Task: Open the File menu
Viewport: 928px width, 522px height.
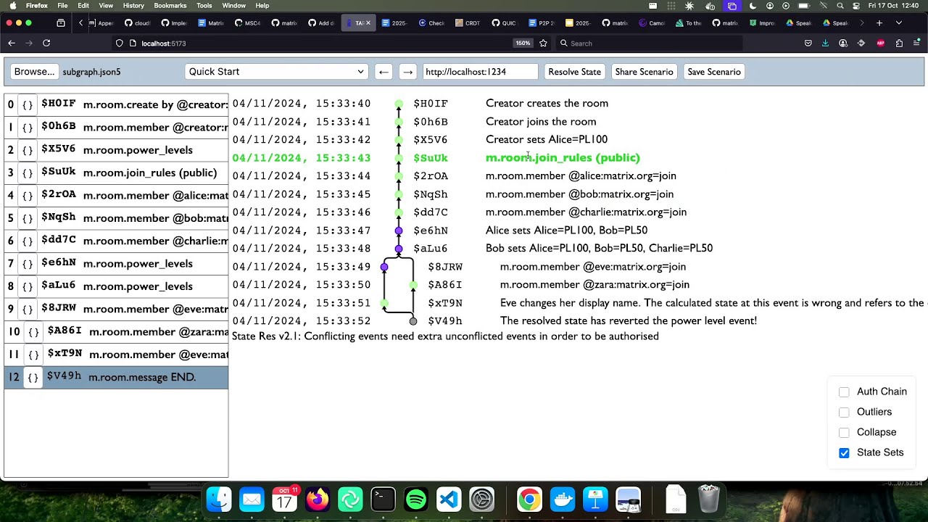Action: click(x=62, y=6)
